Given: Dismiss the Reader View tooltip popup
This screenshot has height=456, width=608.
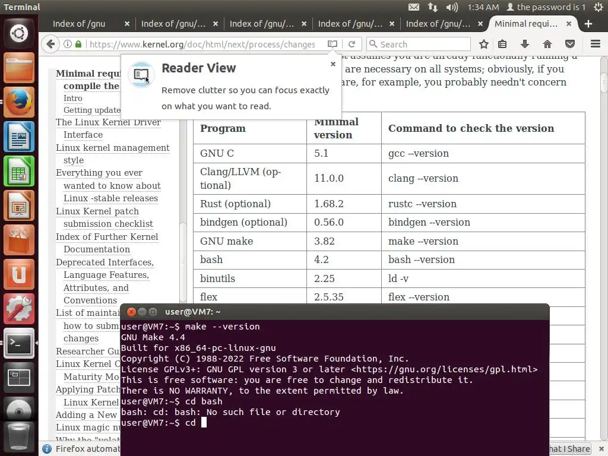Looking at the screenshot, I should [x=332, y=64].
